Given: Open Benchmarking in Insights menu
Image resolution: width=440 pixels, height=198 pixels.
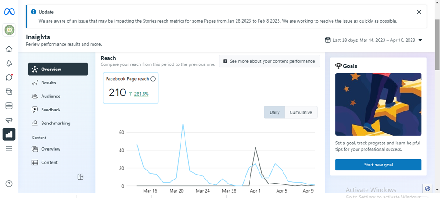Looking at the screenshot, I should click(x=56, y=123).
